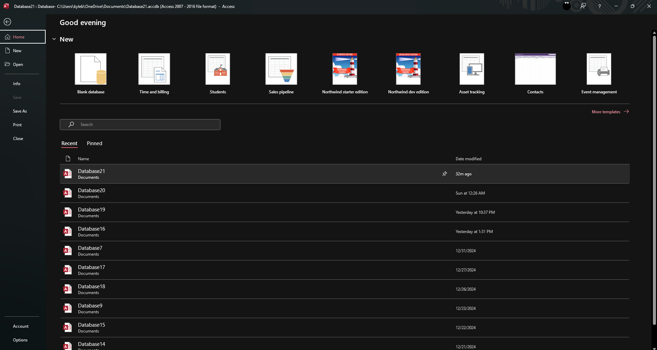Image resolution: width=657 pixels, height=350 pixels.
Task: Click into the Search box
Action: [140, 125]
